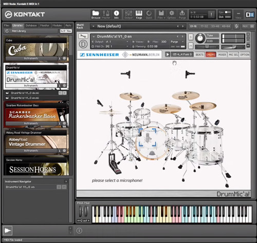
Task: Open DrumMic'a! V1_0 en instrument dropdown
Action: tap(94, 37)
